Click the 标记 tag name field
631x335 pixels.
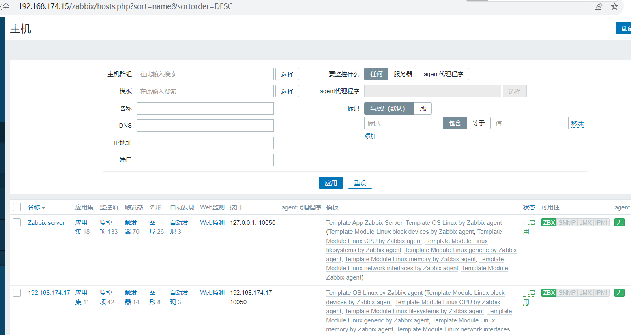point(402,123)
